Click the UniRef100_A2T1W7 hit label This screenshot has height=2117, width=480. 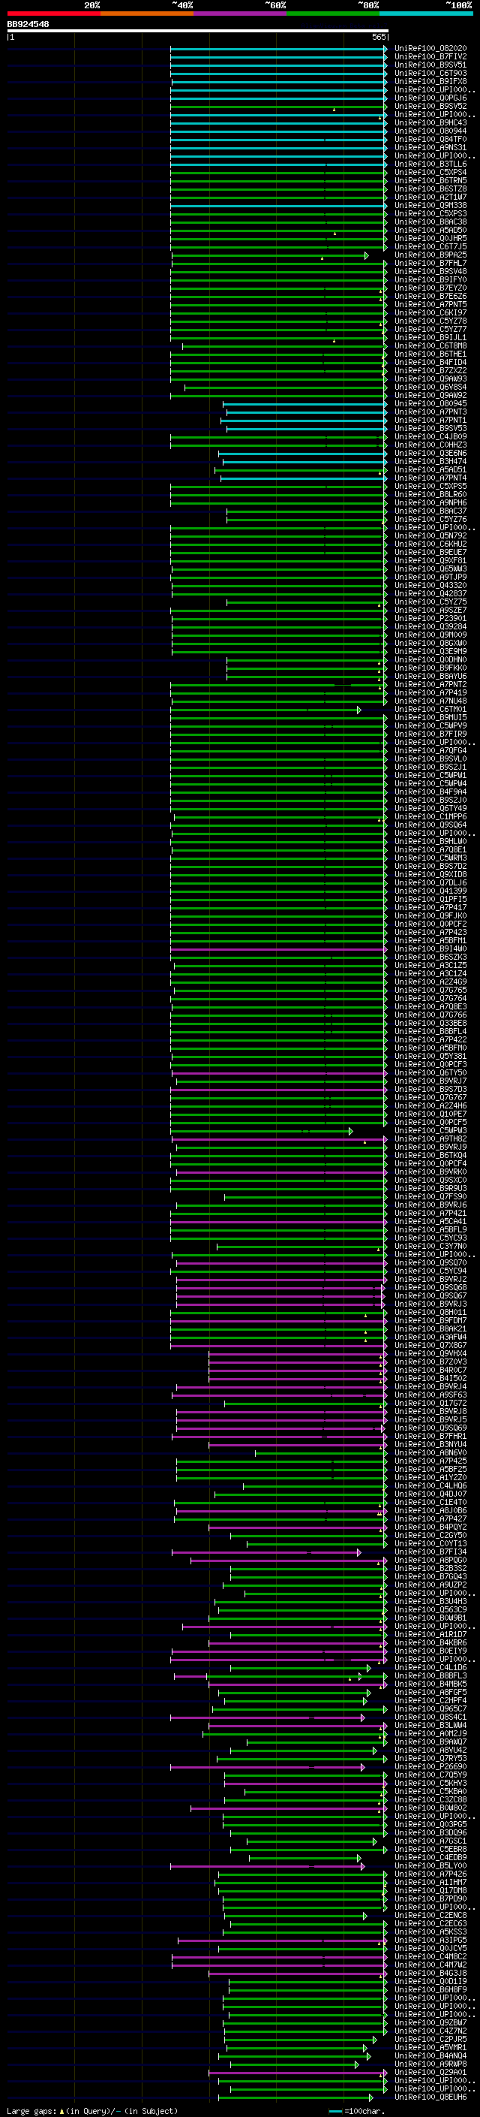430,198
